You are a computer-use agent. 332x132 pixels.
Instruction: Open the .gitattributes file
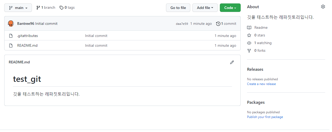[27, 36]
